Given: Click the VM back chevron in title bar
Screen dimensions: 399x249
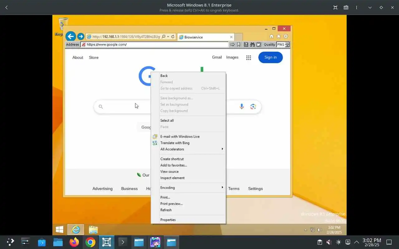Looking at the screenshot, I should [x=7, y=7].
